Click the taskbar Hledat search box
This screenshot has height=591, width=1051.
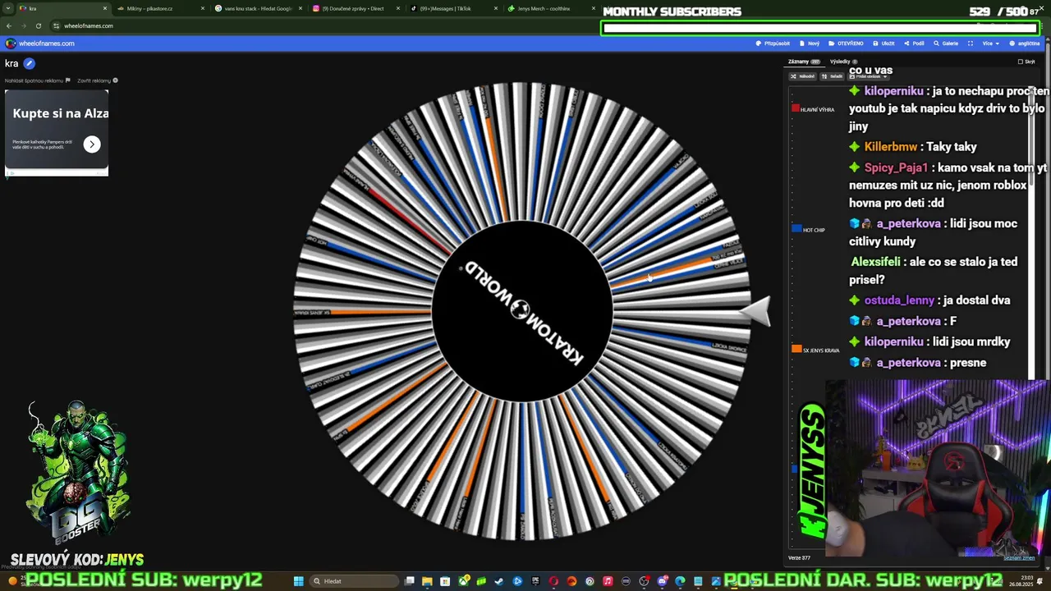coord(355,581)
